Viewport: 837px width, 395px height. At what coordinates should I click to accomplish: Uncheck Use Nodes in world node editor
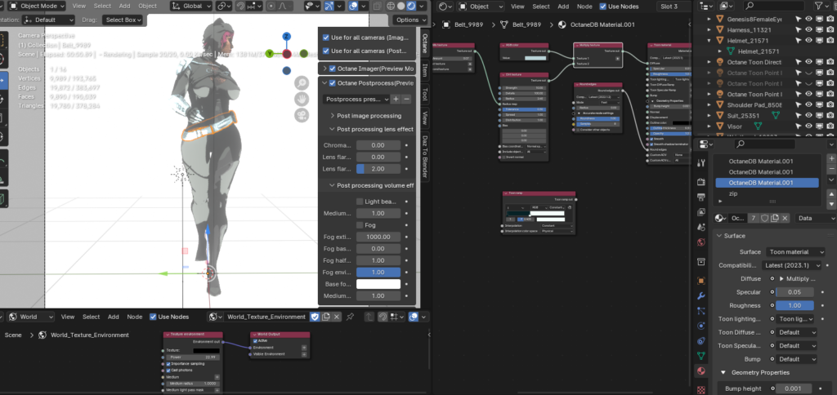pos(152,317)
